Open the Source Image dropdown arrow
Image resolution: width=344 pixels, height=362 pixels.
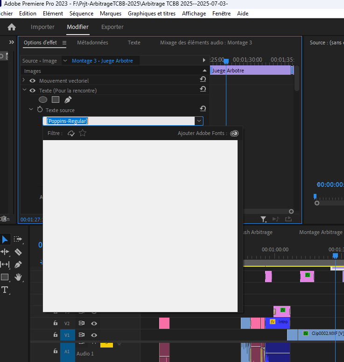coord(65,61)
